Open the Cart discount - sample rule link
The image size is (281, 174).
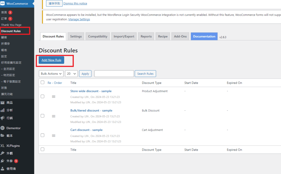point(86,130)
